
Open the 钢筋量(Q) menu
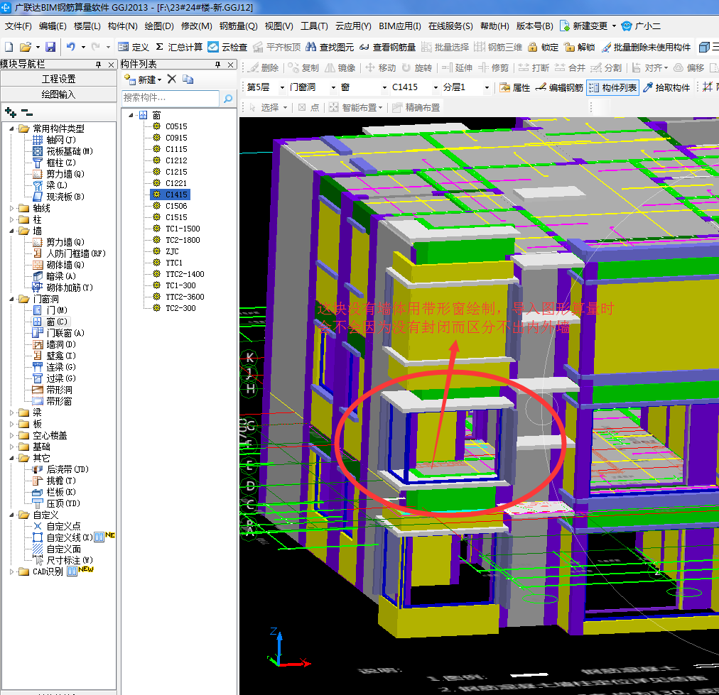pos(238,26)
